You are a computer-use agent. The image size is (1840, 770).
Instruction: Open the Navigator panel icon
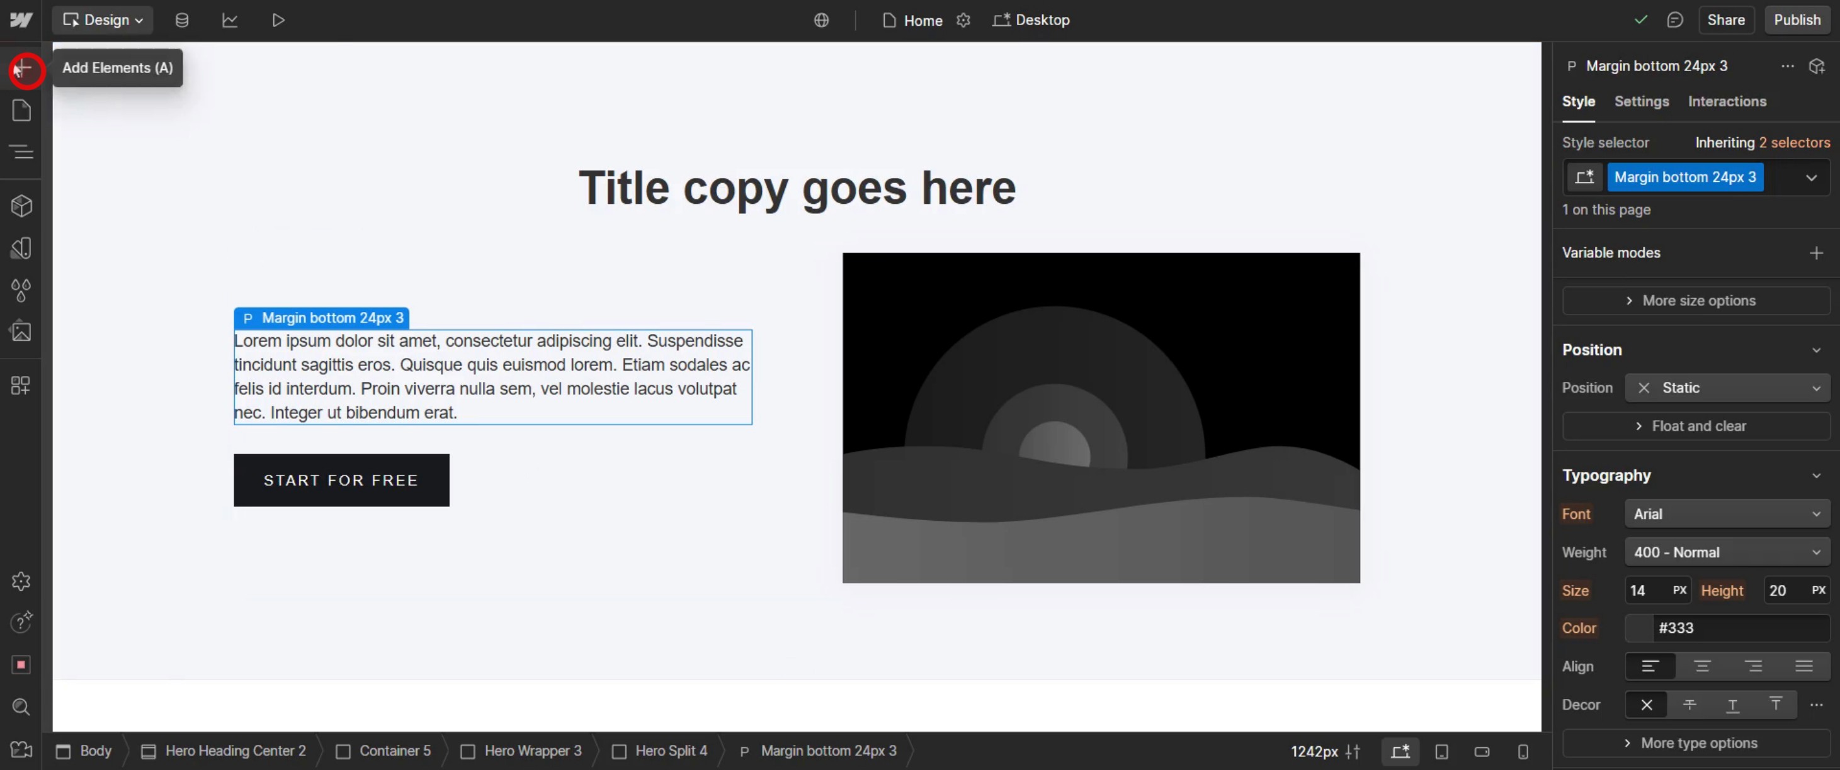[x=22, y=152]
